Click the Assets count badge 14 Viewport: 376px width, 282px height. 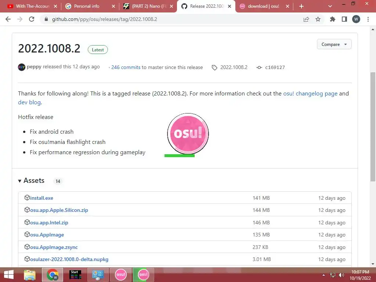[58, 181]
